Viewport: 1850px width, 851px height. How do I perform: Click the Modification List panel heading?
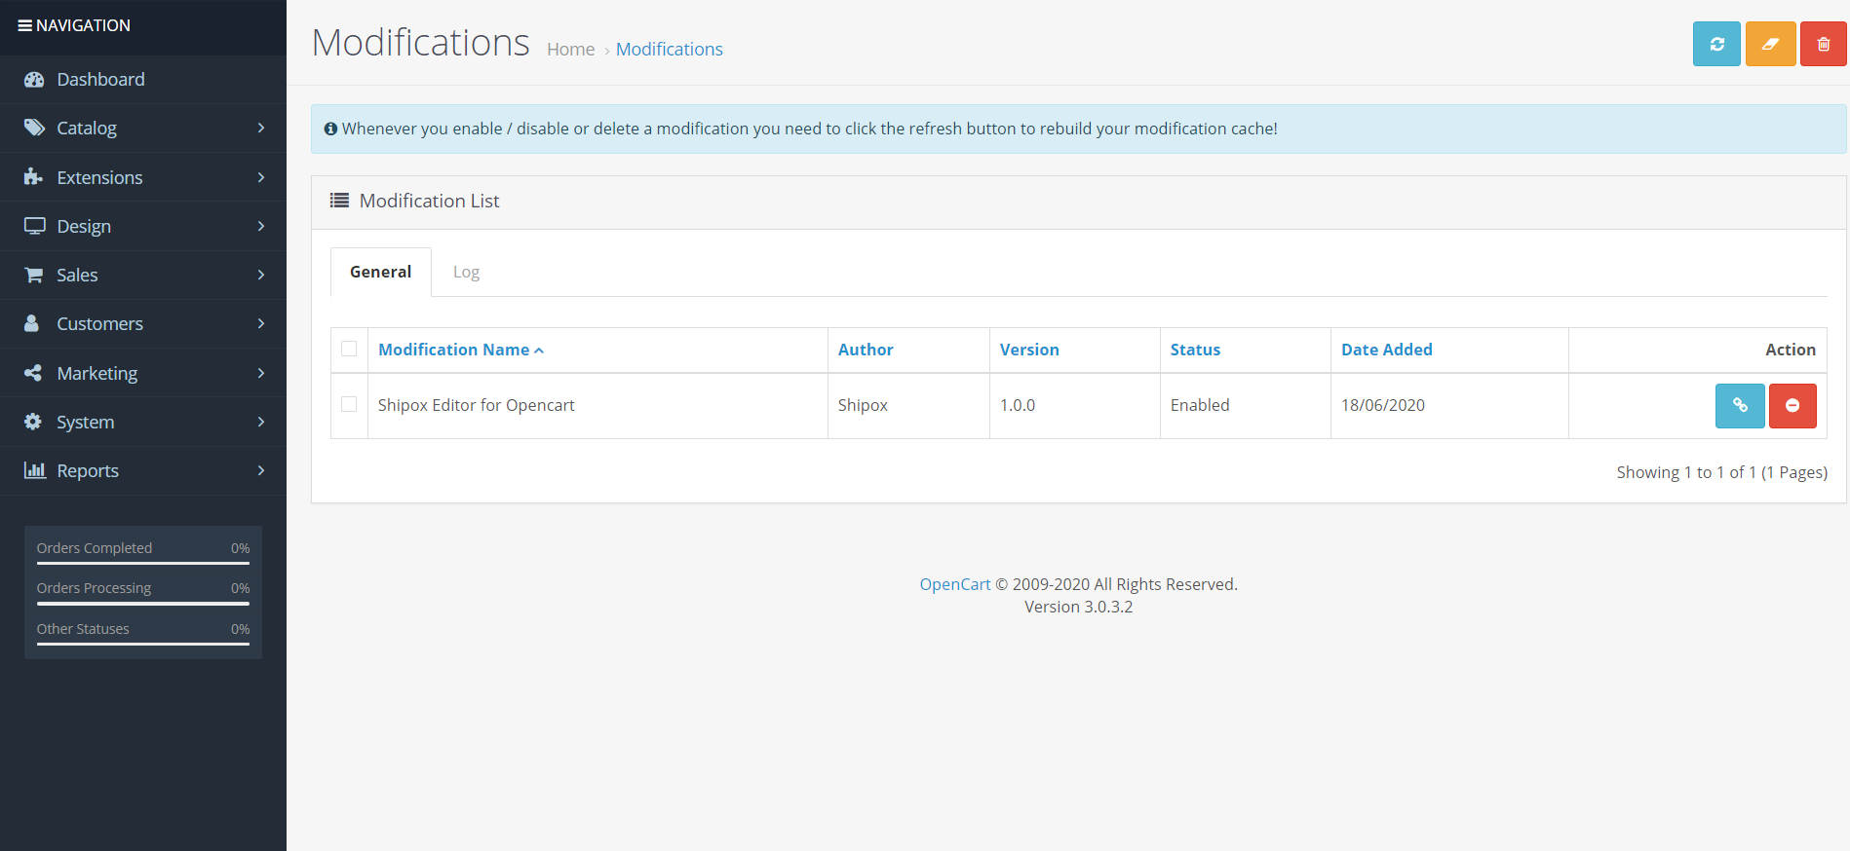pyautogui.click(x=430, y=201)
